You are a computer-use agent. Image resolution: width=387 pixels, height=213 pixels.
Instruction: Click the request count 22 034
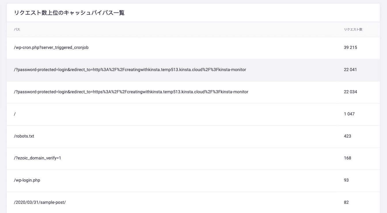point(350,92)
